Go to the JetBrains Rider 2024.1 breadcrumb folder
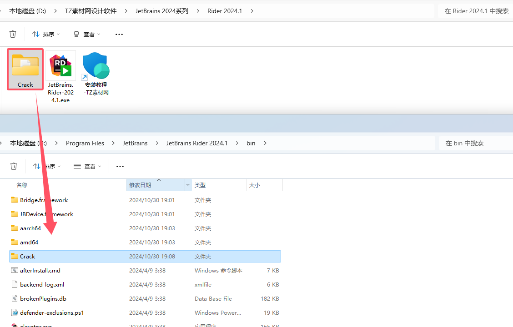 coord(197,143)
